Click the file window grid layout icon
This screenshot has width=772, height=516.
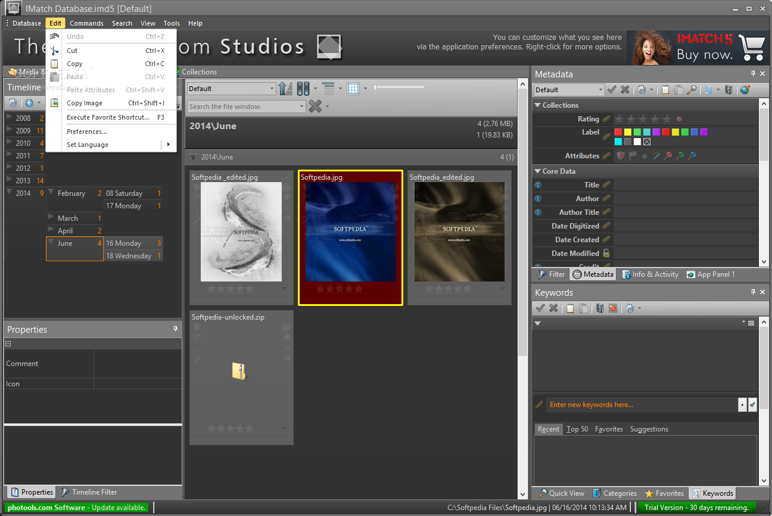[x=353, y=89]
